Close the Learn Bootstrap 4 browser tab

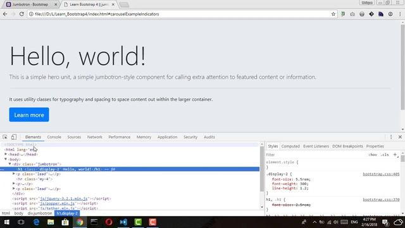point(113,4)
